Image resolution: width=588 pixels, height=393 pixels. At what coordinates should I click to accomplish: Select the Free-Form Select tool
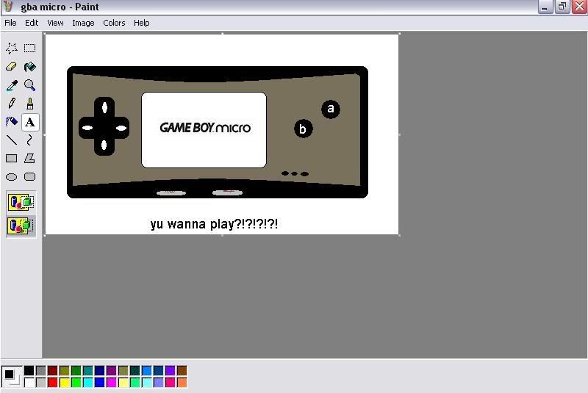coord(12,48)
